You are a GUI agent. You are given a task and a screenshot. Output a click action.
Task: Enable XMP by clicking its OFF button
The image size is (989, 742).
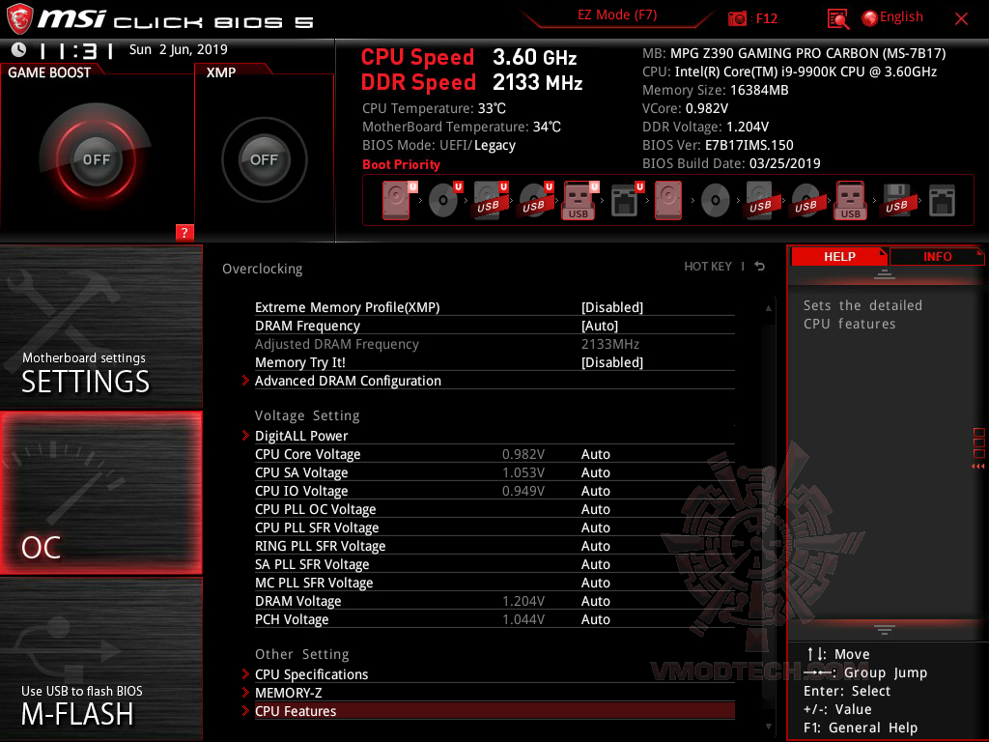(x=264, y=159)
